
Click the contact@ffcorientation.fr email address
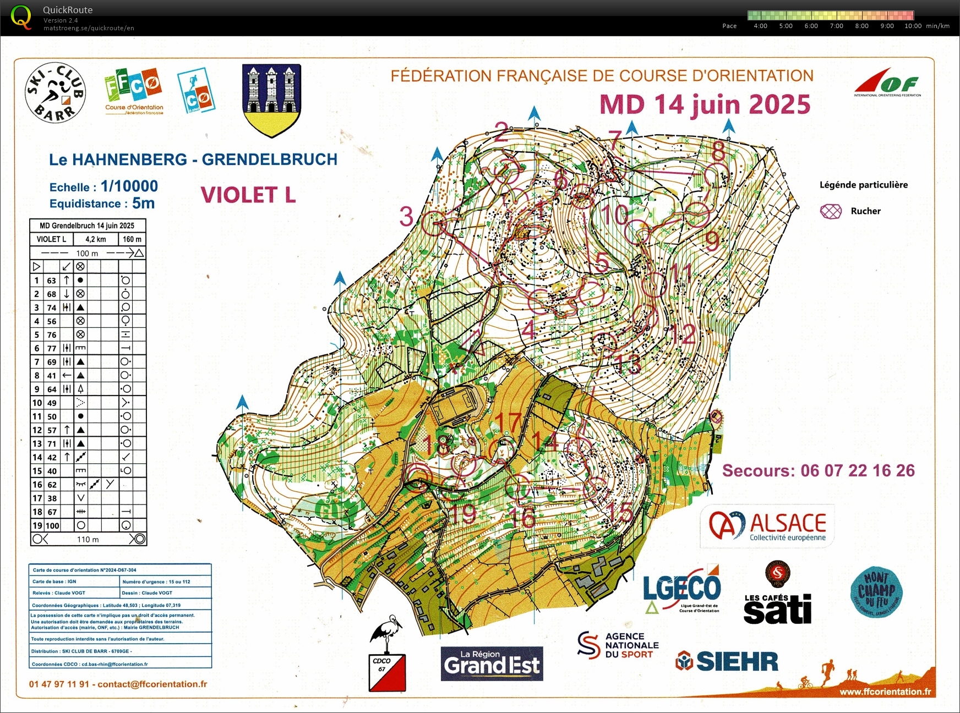(152, 684)
